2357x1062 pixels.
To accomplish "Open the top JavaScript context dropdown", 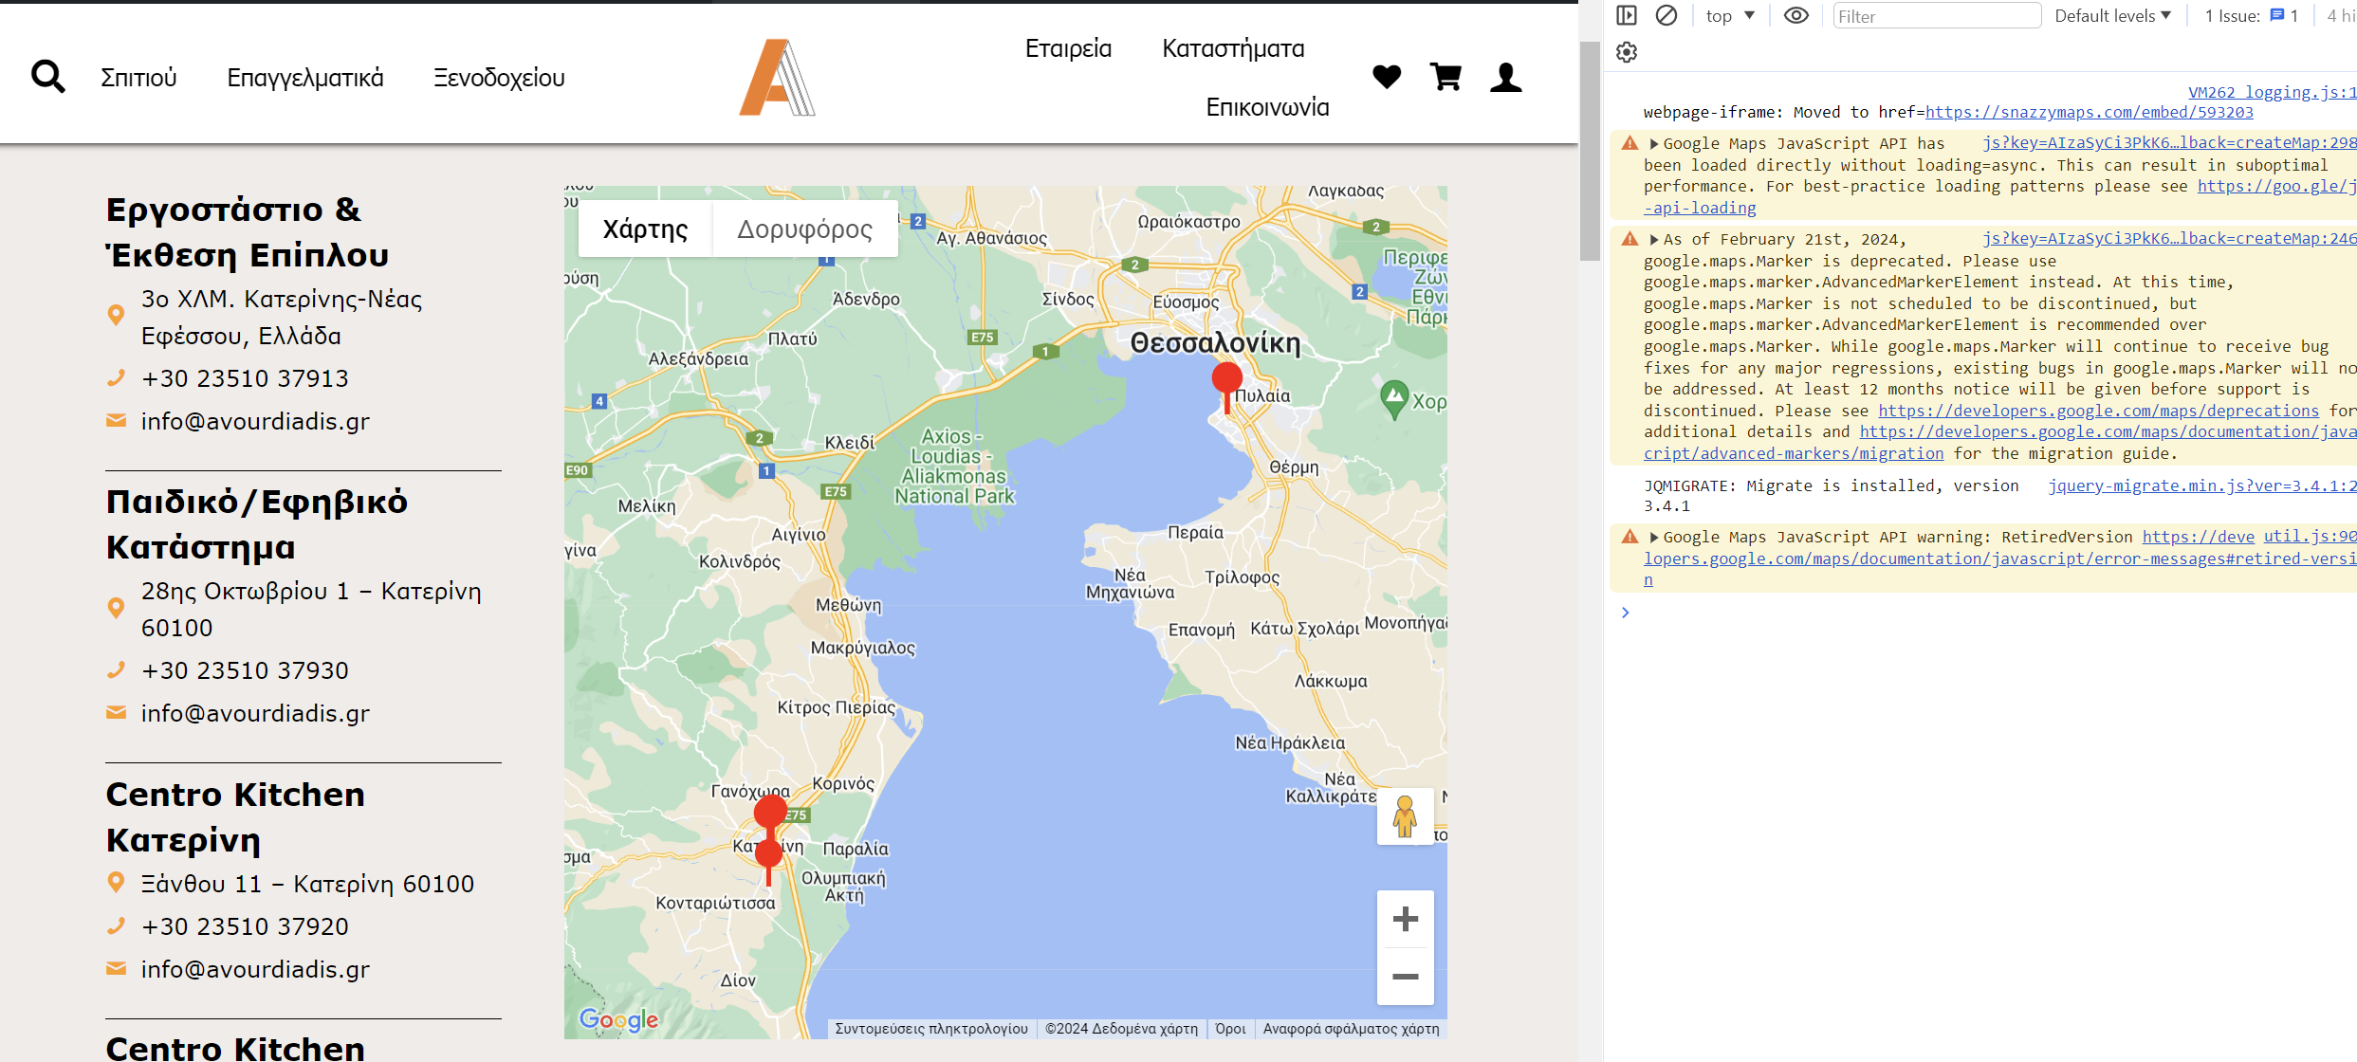I will point(1730,15).
